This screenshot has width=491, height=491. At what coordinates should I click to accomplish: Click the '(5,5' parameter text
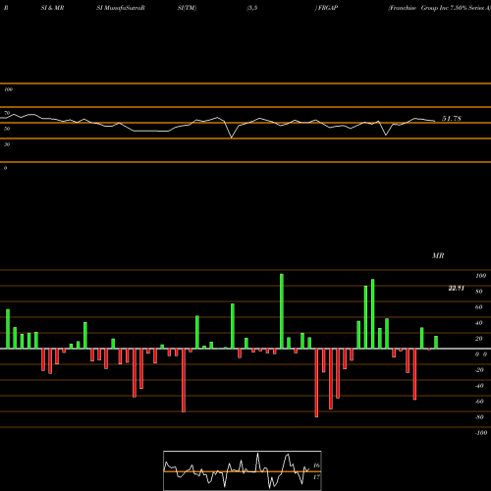(252, 8)
